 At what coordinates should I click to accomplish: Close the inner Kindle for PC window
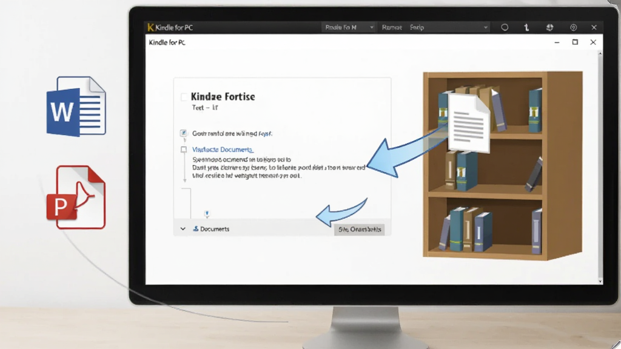pyautogui.click(x=593, y=42)
